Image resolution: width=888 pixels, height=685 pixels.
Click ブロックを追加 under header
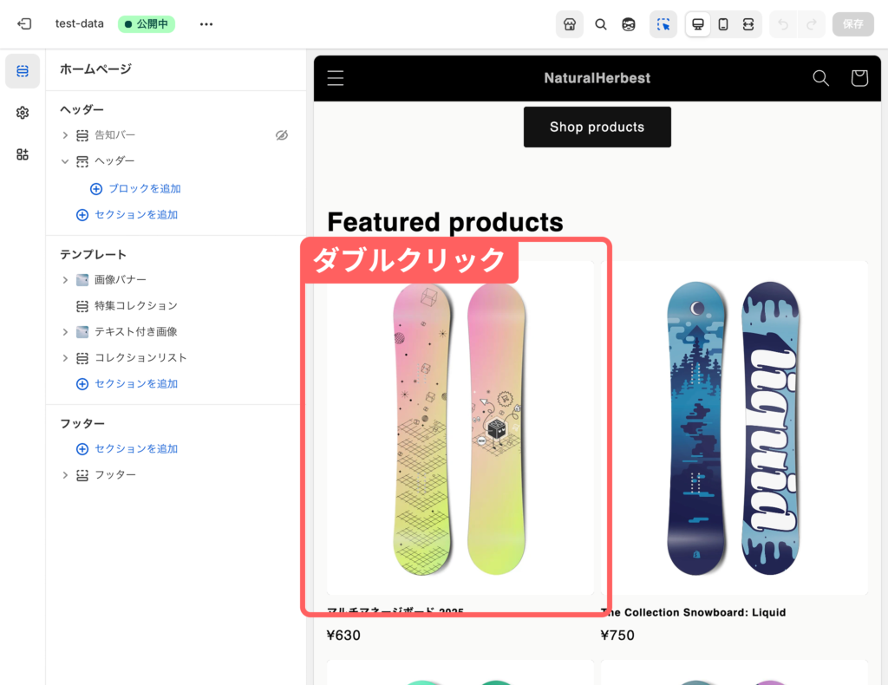pos(144,188)
